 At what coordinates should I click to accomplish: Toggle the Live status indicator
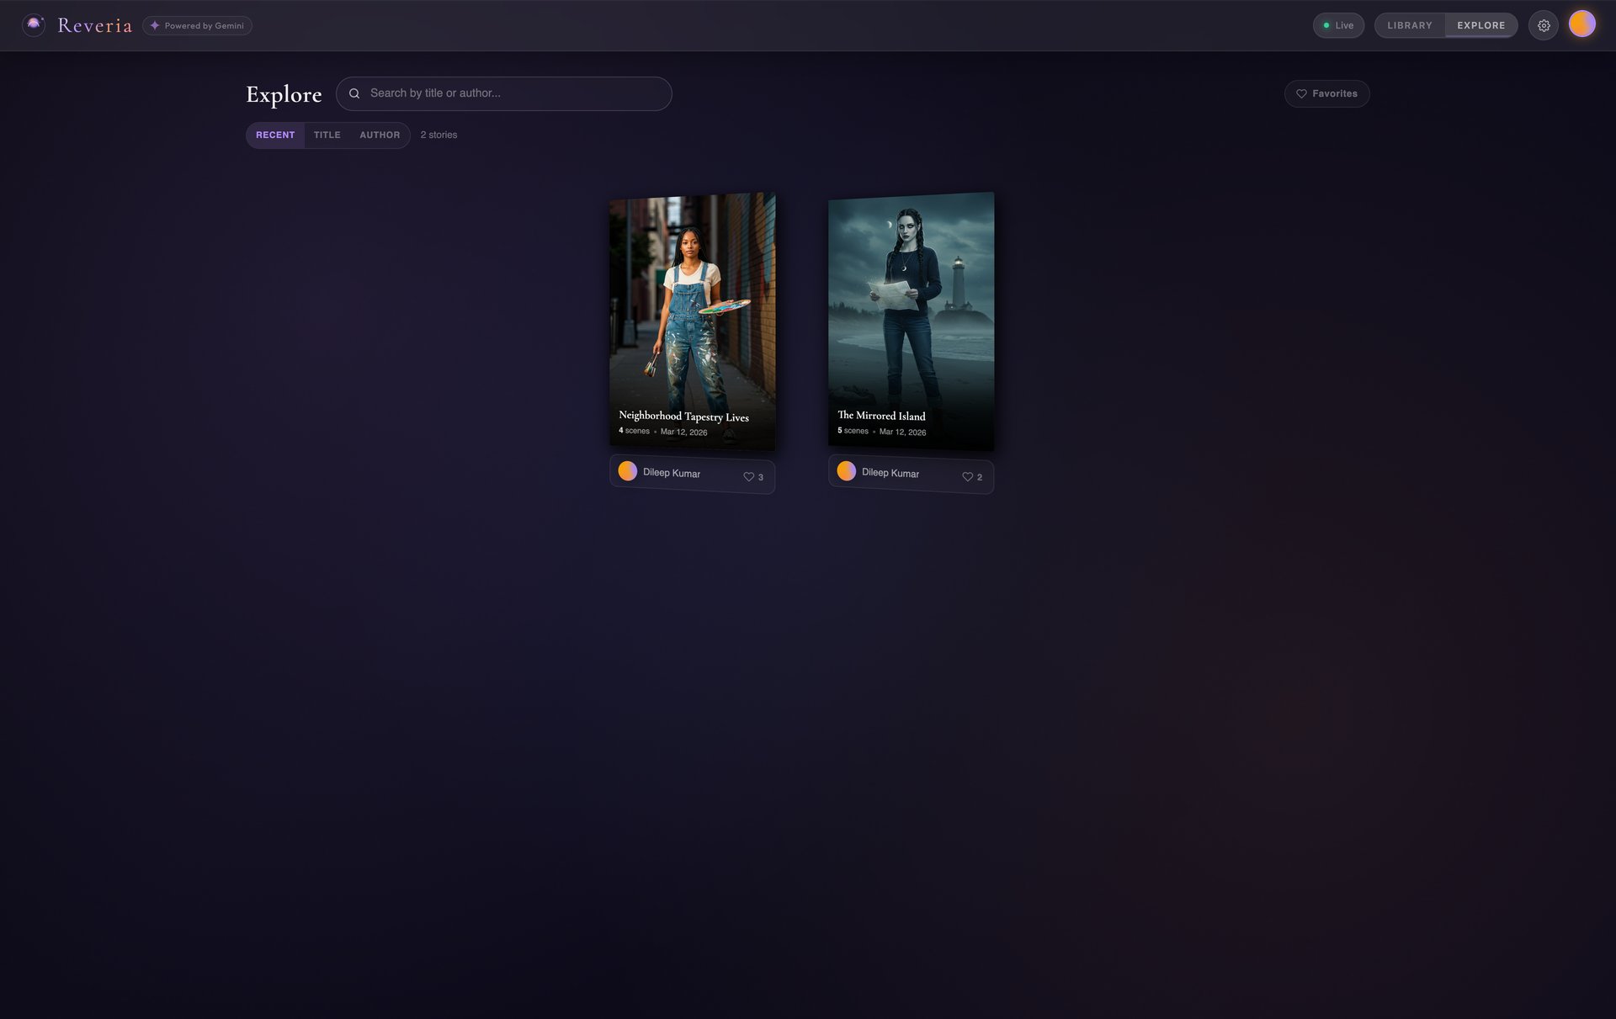pos(1338,25)
